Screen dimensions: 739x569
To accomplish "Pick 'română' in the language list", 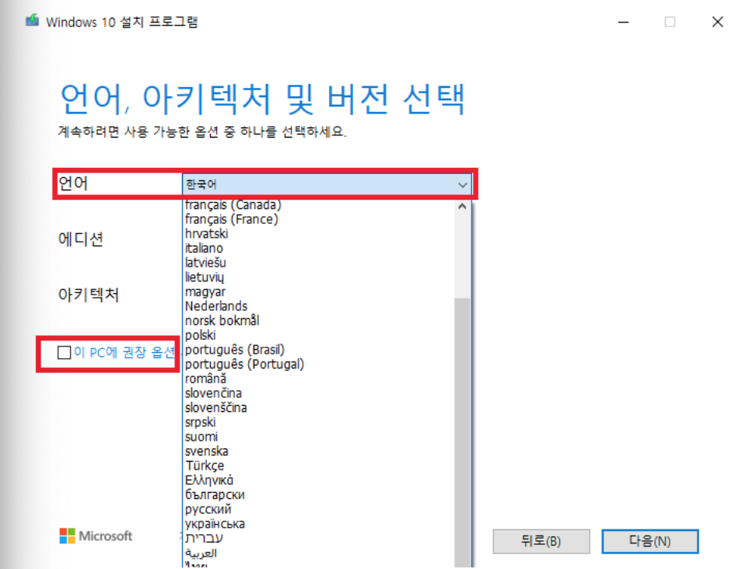I will (x=319, y=379).
